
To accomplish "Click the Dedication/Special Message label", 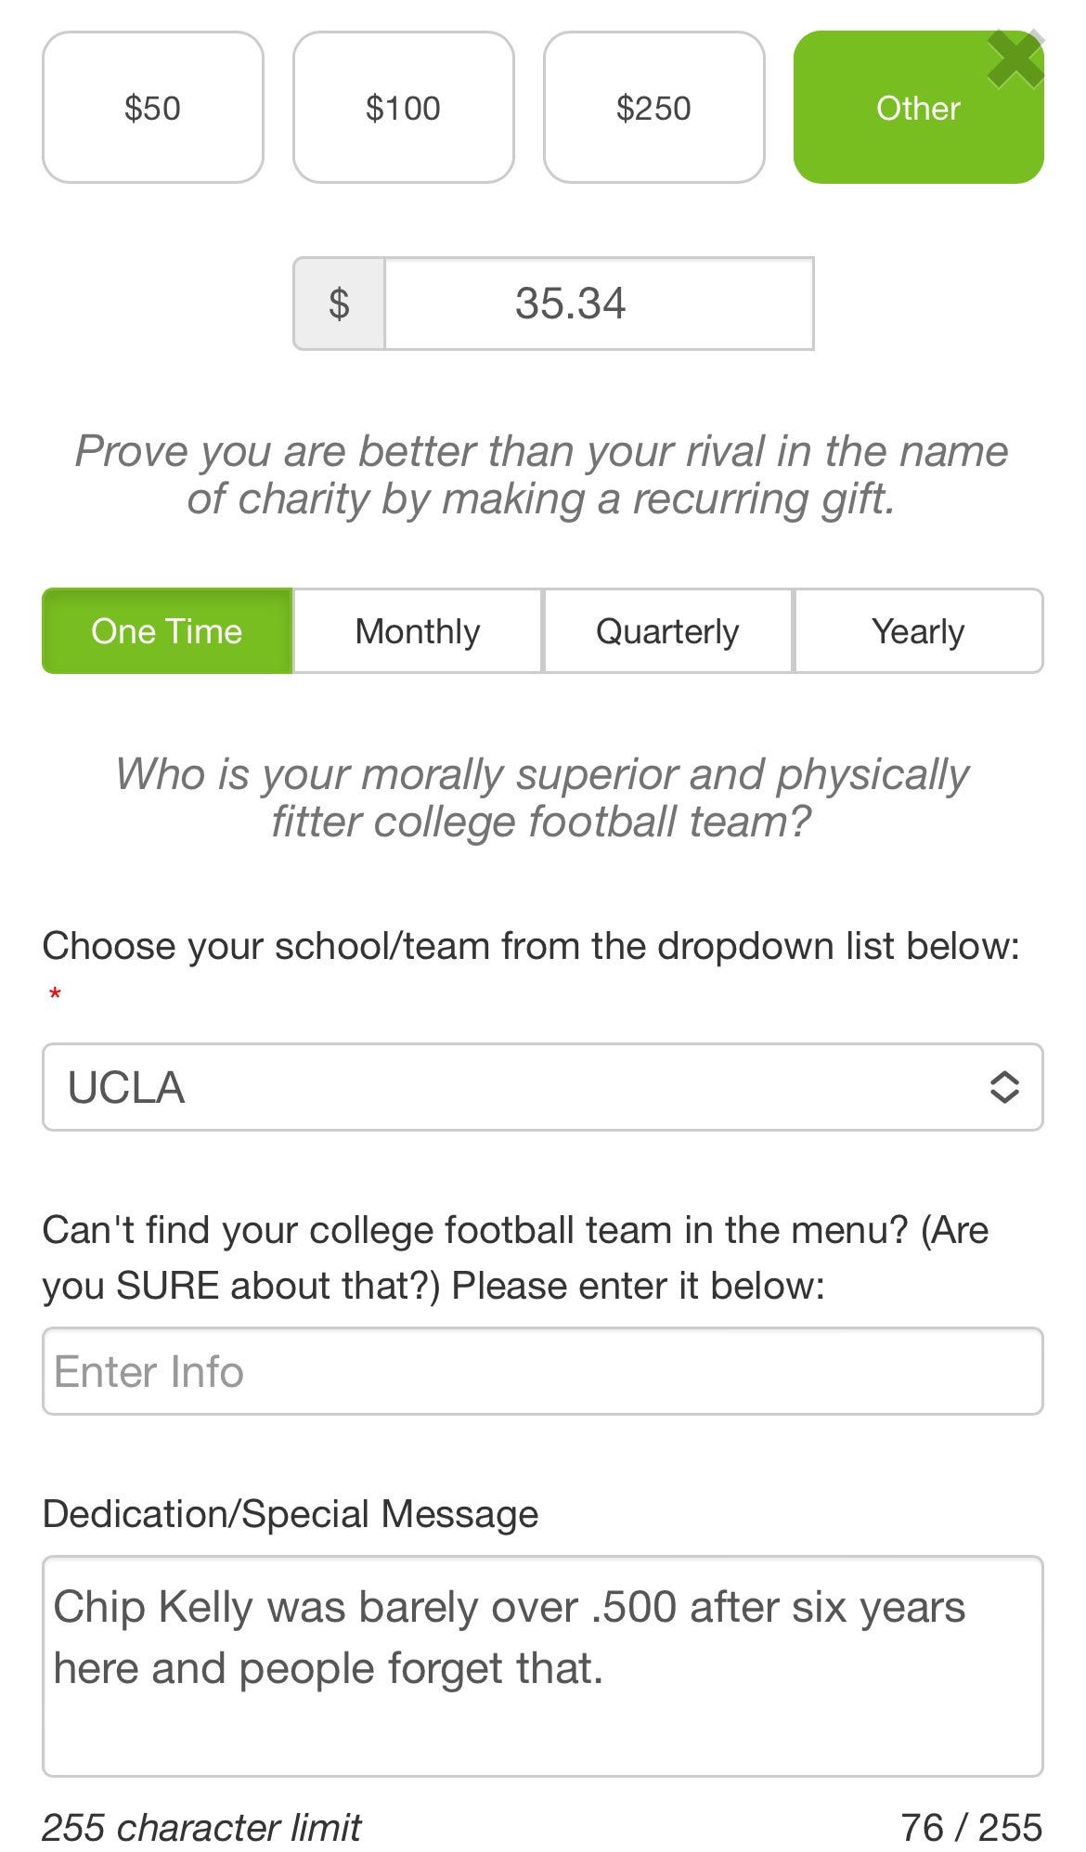I will (291, 1514).
